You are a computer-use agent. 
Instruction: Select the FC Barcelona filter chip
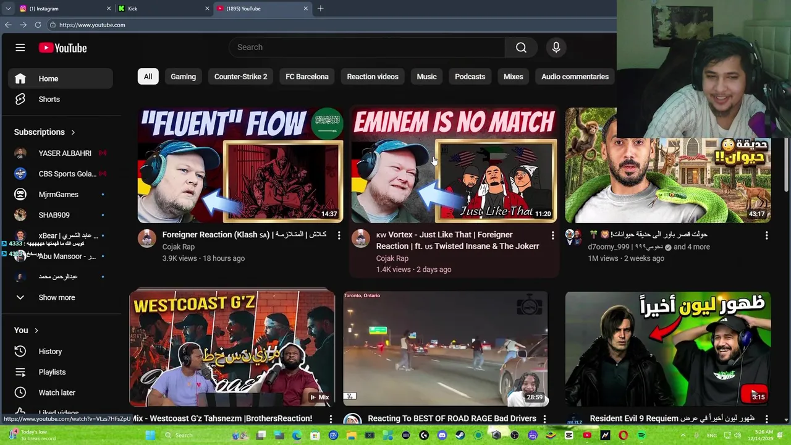click(x=307, y=77)
